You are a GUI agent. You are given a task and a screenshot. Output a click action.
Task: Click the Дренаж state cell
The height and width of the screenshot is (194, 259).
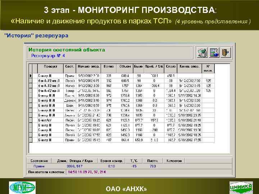70,101
